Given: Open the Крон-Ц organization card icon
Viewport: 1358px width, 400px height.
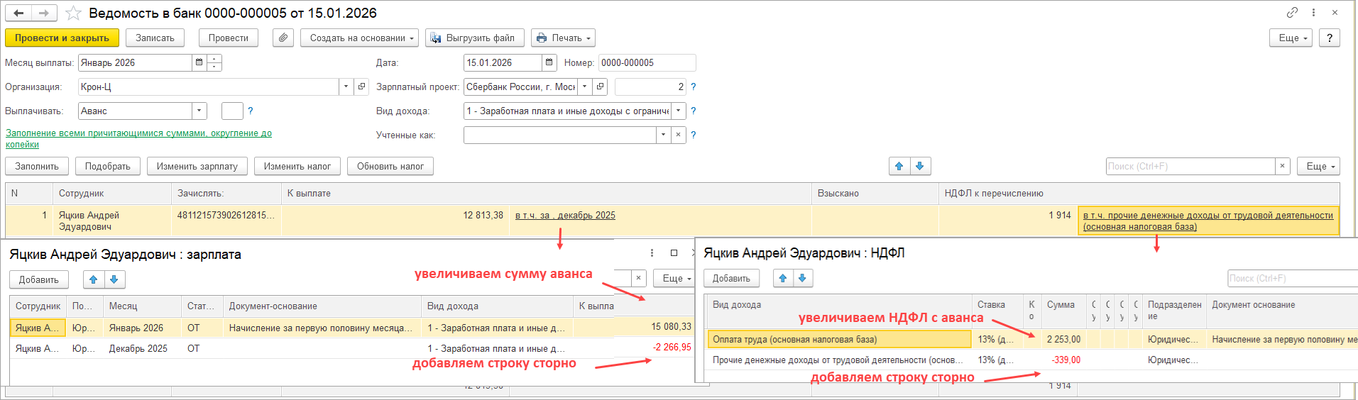Looking at the screenshot, I should tap(361, 87).
